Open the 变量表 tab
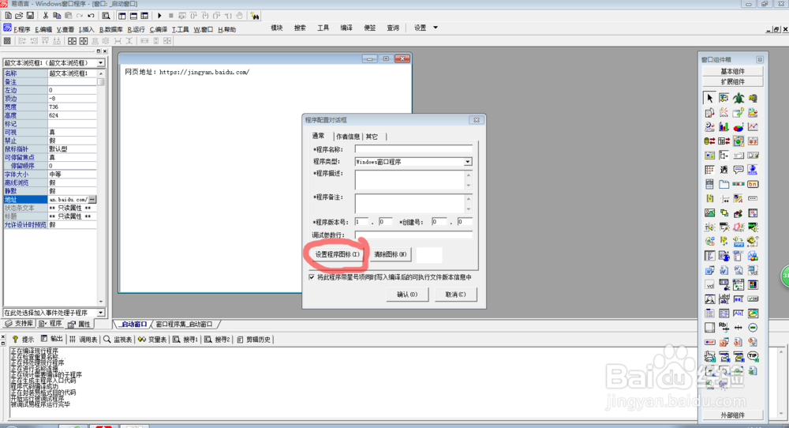 point(152,340)
